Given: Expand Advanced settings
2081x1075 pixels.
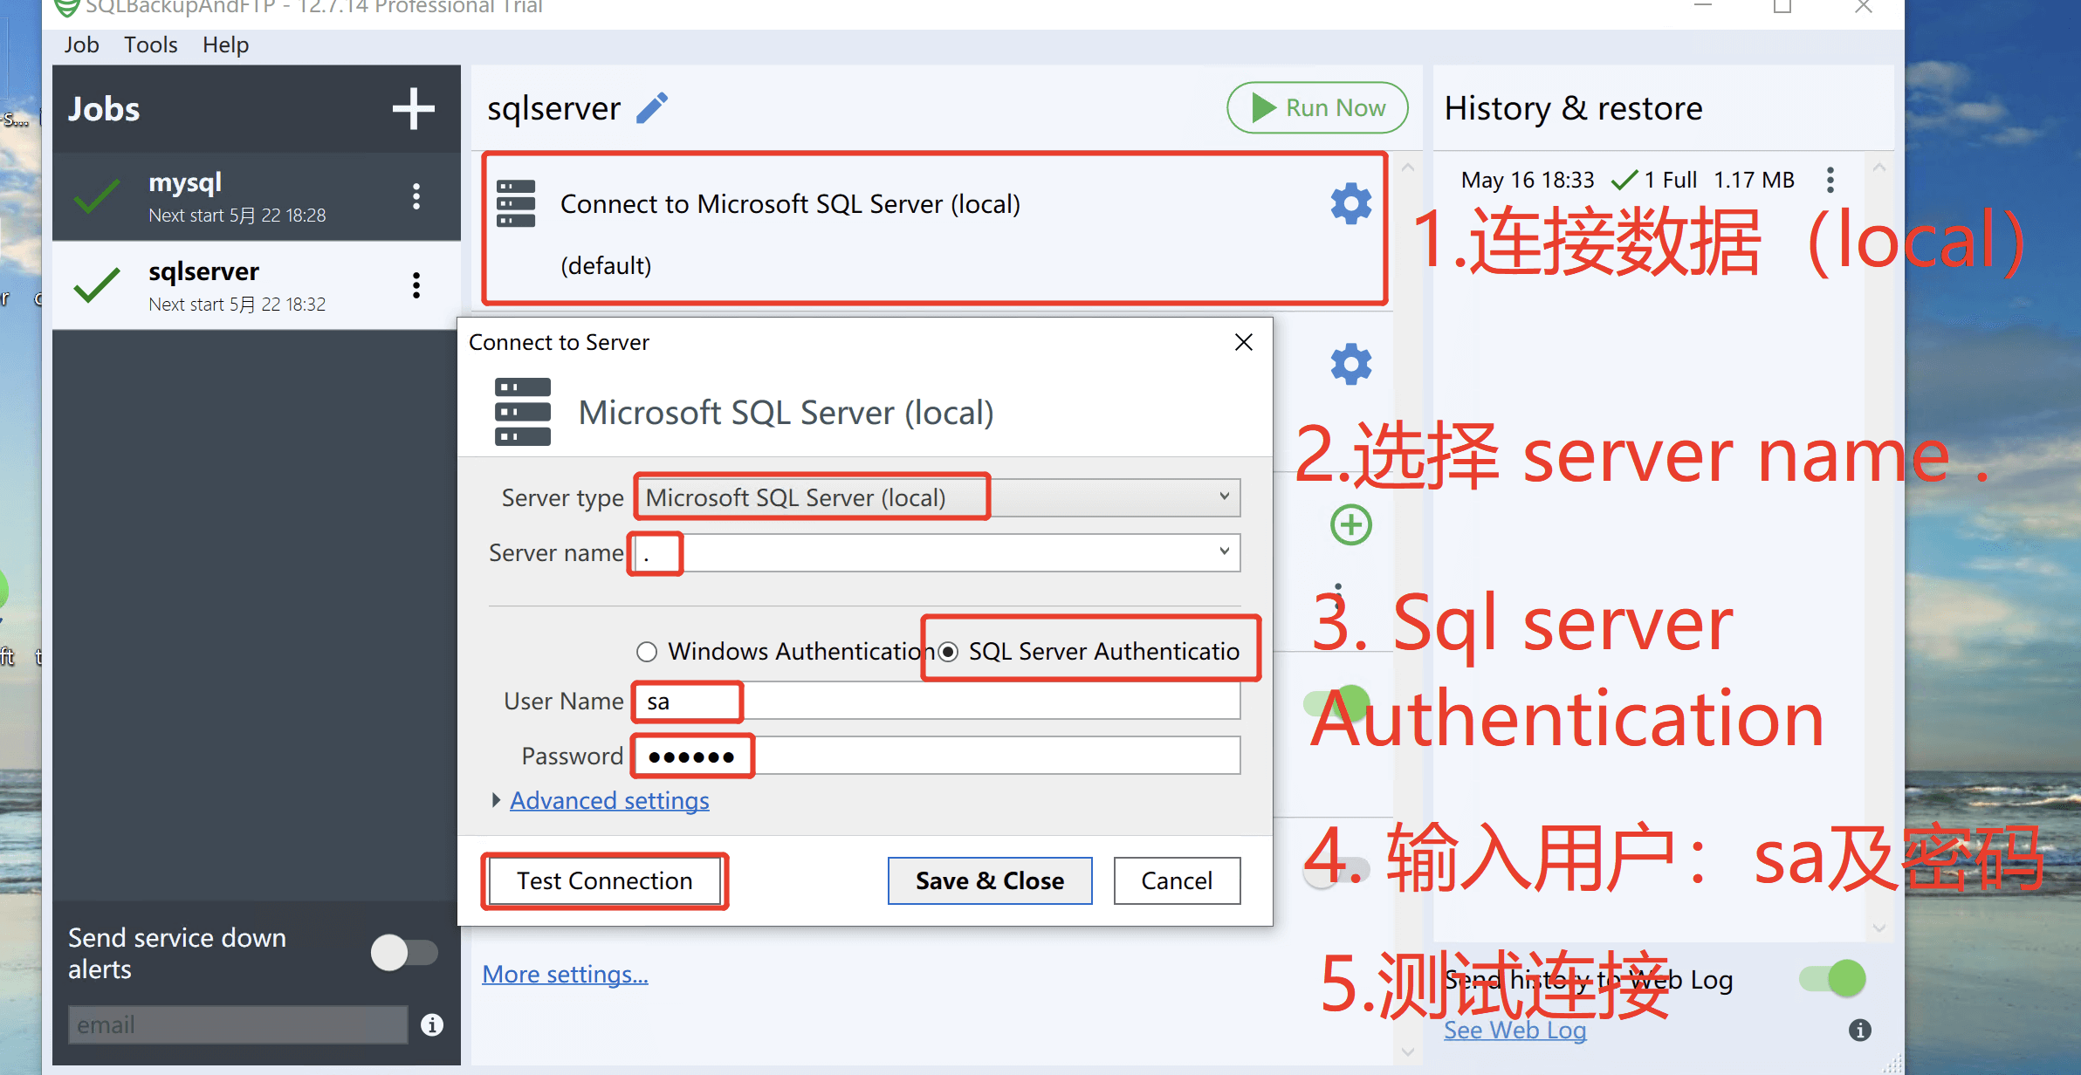Looking at the screenshot, I should 609,800.
